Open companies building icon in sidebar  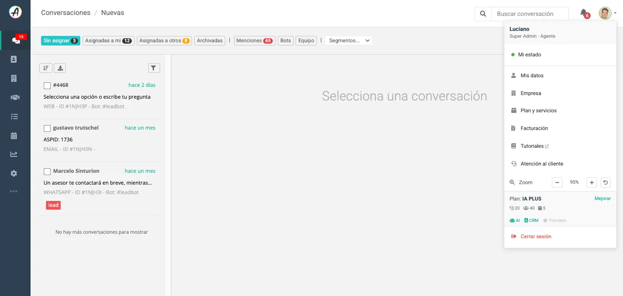tap(14, 78)
